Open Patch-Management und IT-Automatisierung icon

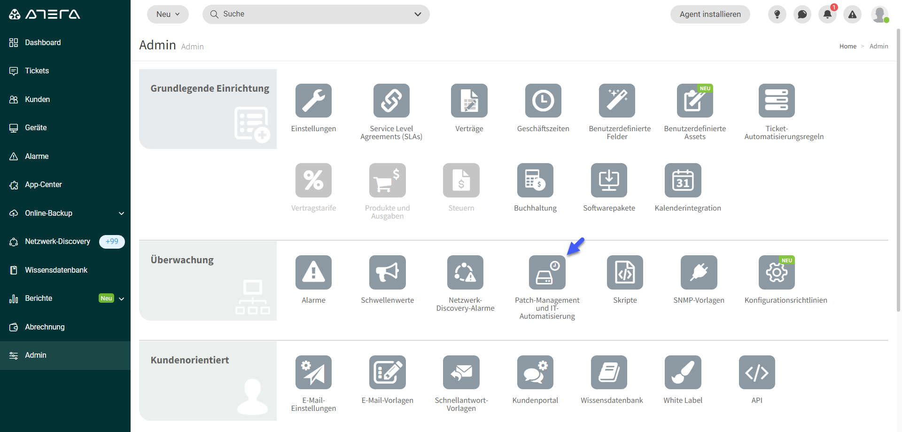pos(547,272)
